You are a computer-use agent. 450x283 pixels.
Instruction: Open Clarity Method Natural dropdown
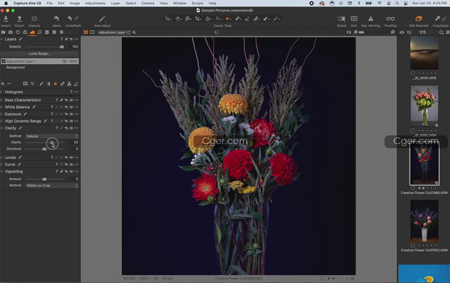[52, 136]
